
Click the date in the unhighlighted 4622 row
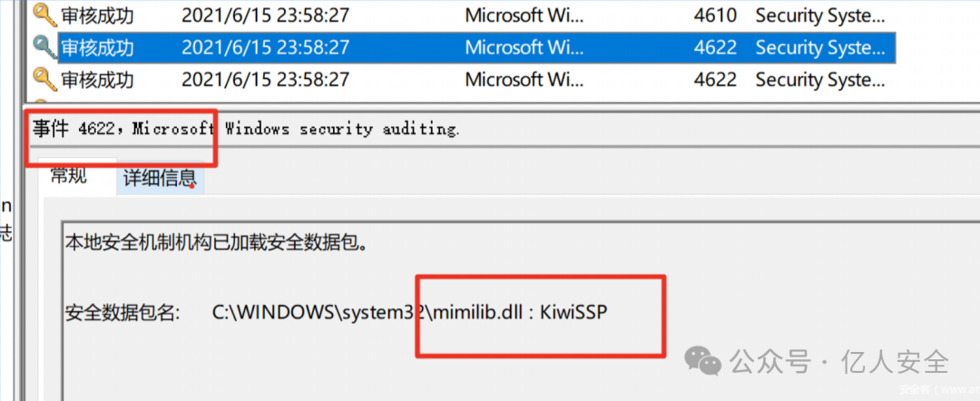point(266,80)
